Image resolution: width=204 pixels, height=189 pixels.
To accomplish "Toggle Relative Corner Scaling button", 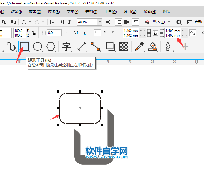I will tap(193, 33).
